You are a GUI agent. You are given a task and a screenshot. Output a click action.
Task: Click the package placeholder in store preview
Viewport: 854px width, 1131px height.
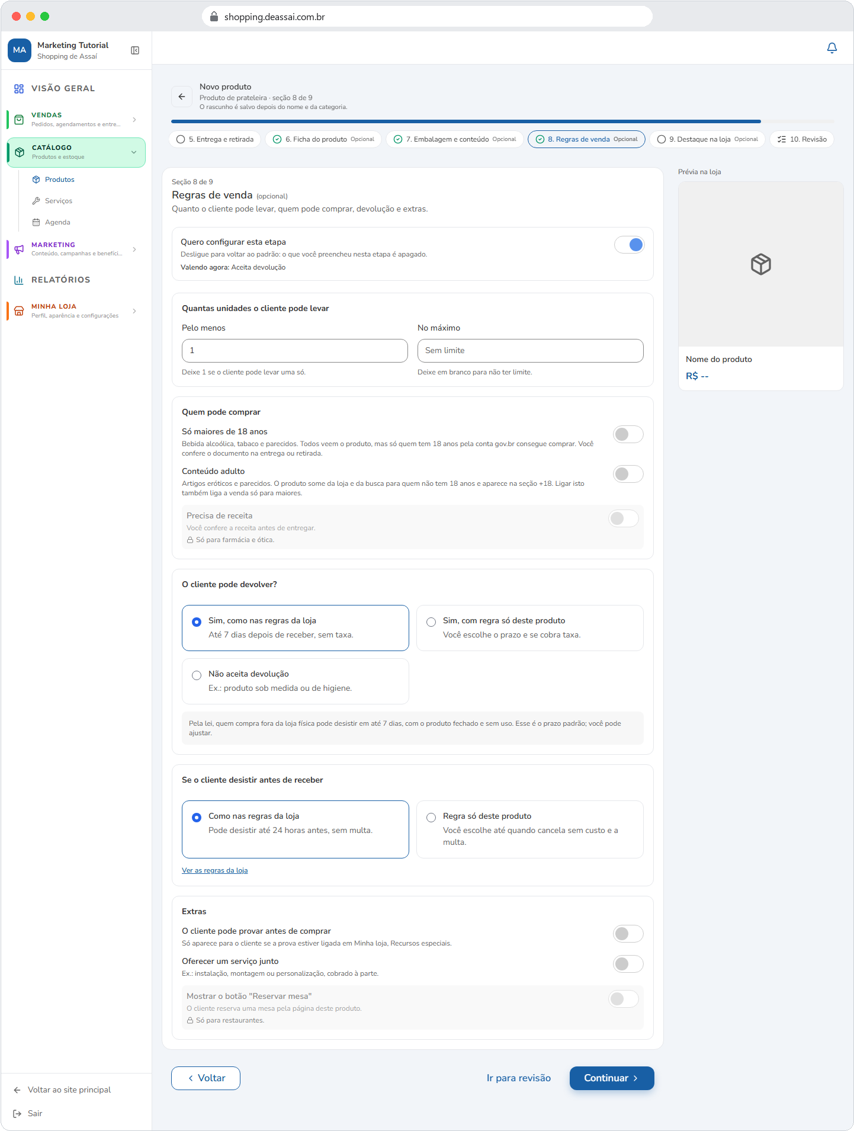click(761, 264)
